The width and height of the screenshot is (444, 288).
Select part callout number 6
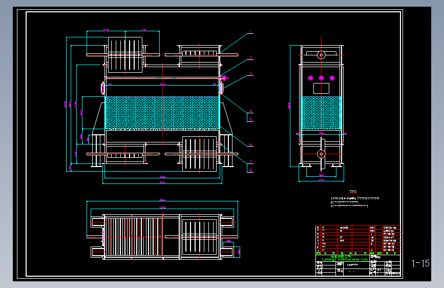point(250,145)
